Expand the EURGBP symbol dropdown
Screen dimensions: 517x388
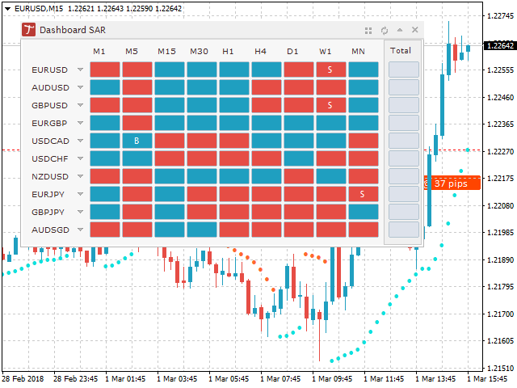[x=80, y=123]
